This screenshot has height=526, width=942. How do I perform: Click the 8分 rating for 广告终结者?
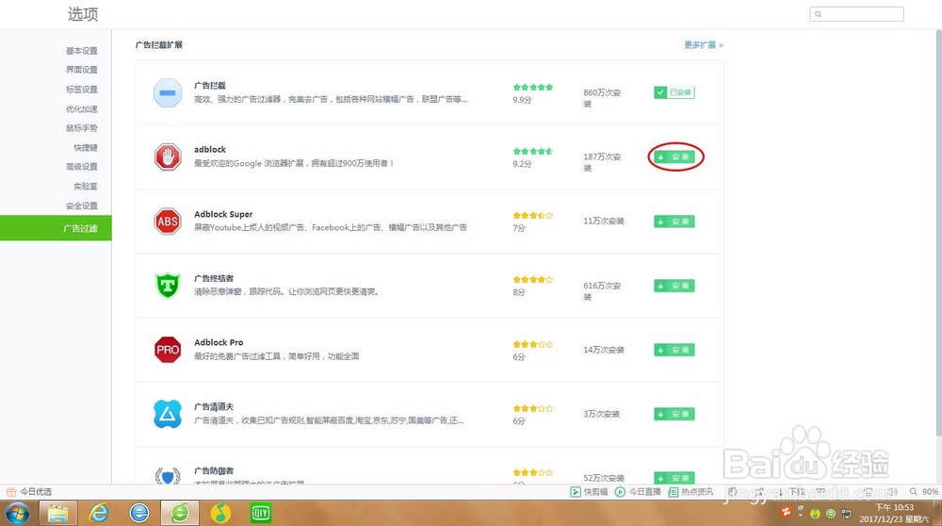(x=519, y=292)
